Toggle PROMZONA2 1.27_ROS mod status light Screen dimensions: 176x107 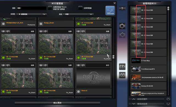click(3, 24)
